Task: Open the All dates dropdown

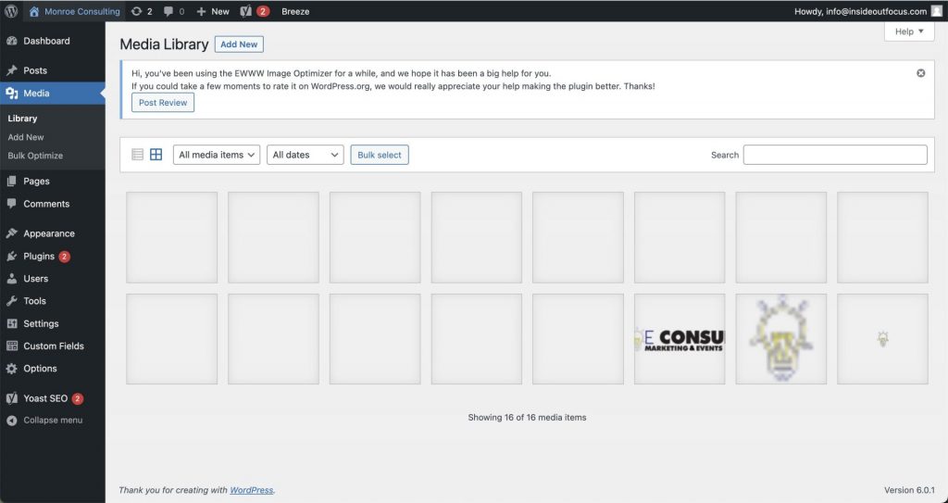Action: pos(306,155)
